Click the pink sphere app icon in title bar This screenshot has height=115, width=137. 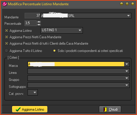pyautogui.click(x=4, y=4)
